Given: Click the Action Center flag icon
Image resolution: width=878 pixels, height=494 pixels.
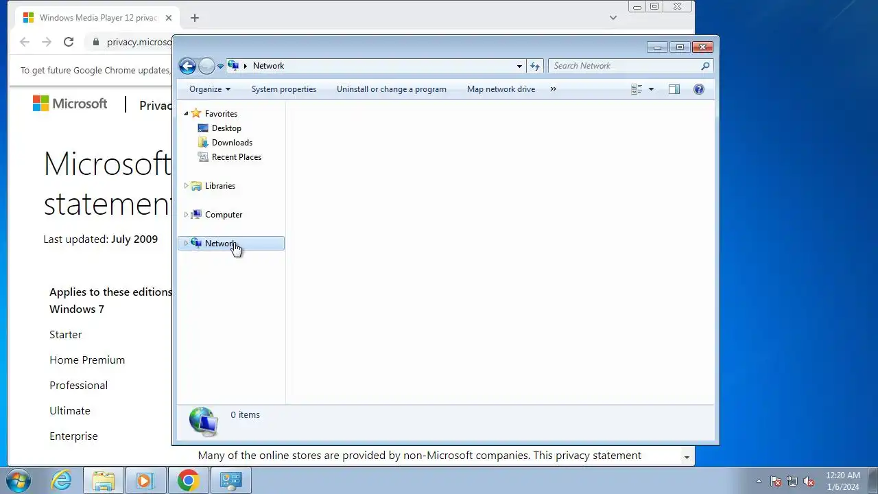Looking at the screenshot, I should [776, 481].
